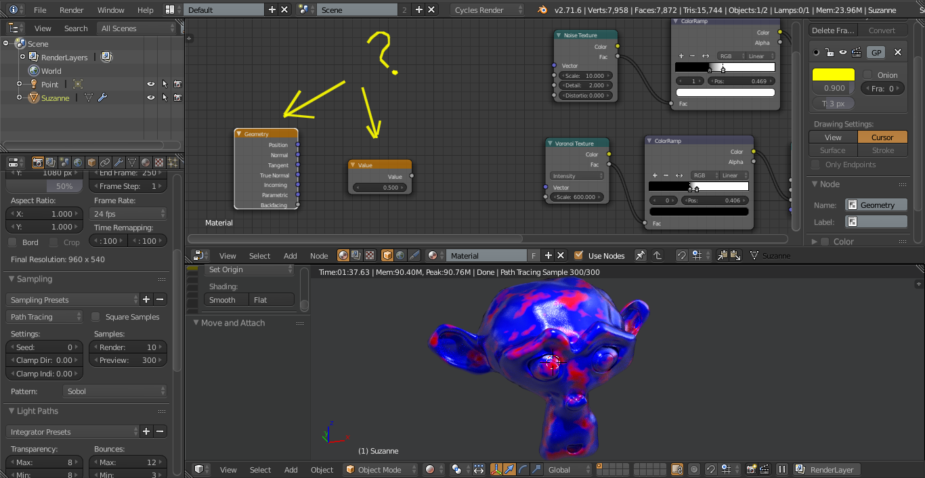Toggle visibility eye for Point lamp

pos(151,85)
